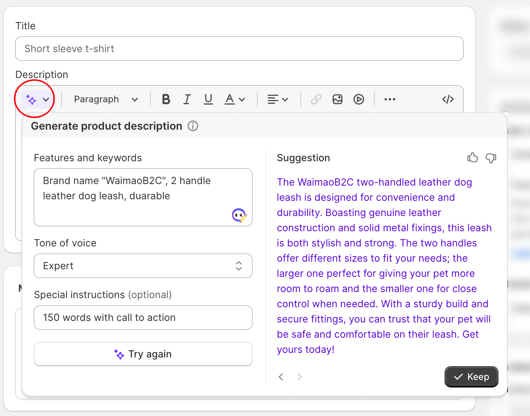Image resolution: width=530 pixels, height=416 pixels.
Task: Go to the previous suggestion
Action: coord(281,377)
